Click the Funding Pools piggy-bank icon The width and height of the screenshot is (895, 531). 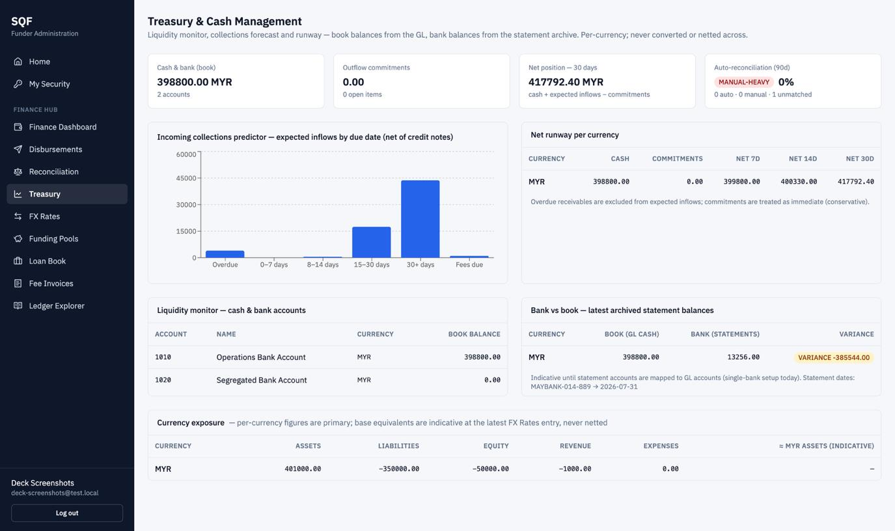click(18, 239)
